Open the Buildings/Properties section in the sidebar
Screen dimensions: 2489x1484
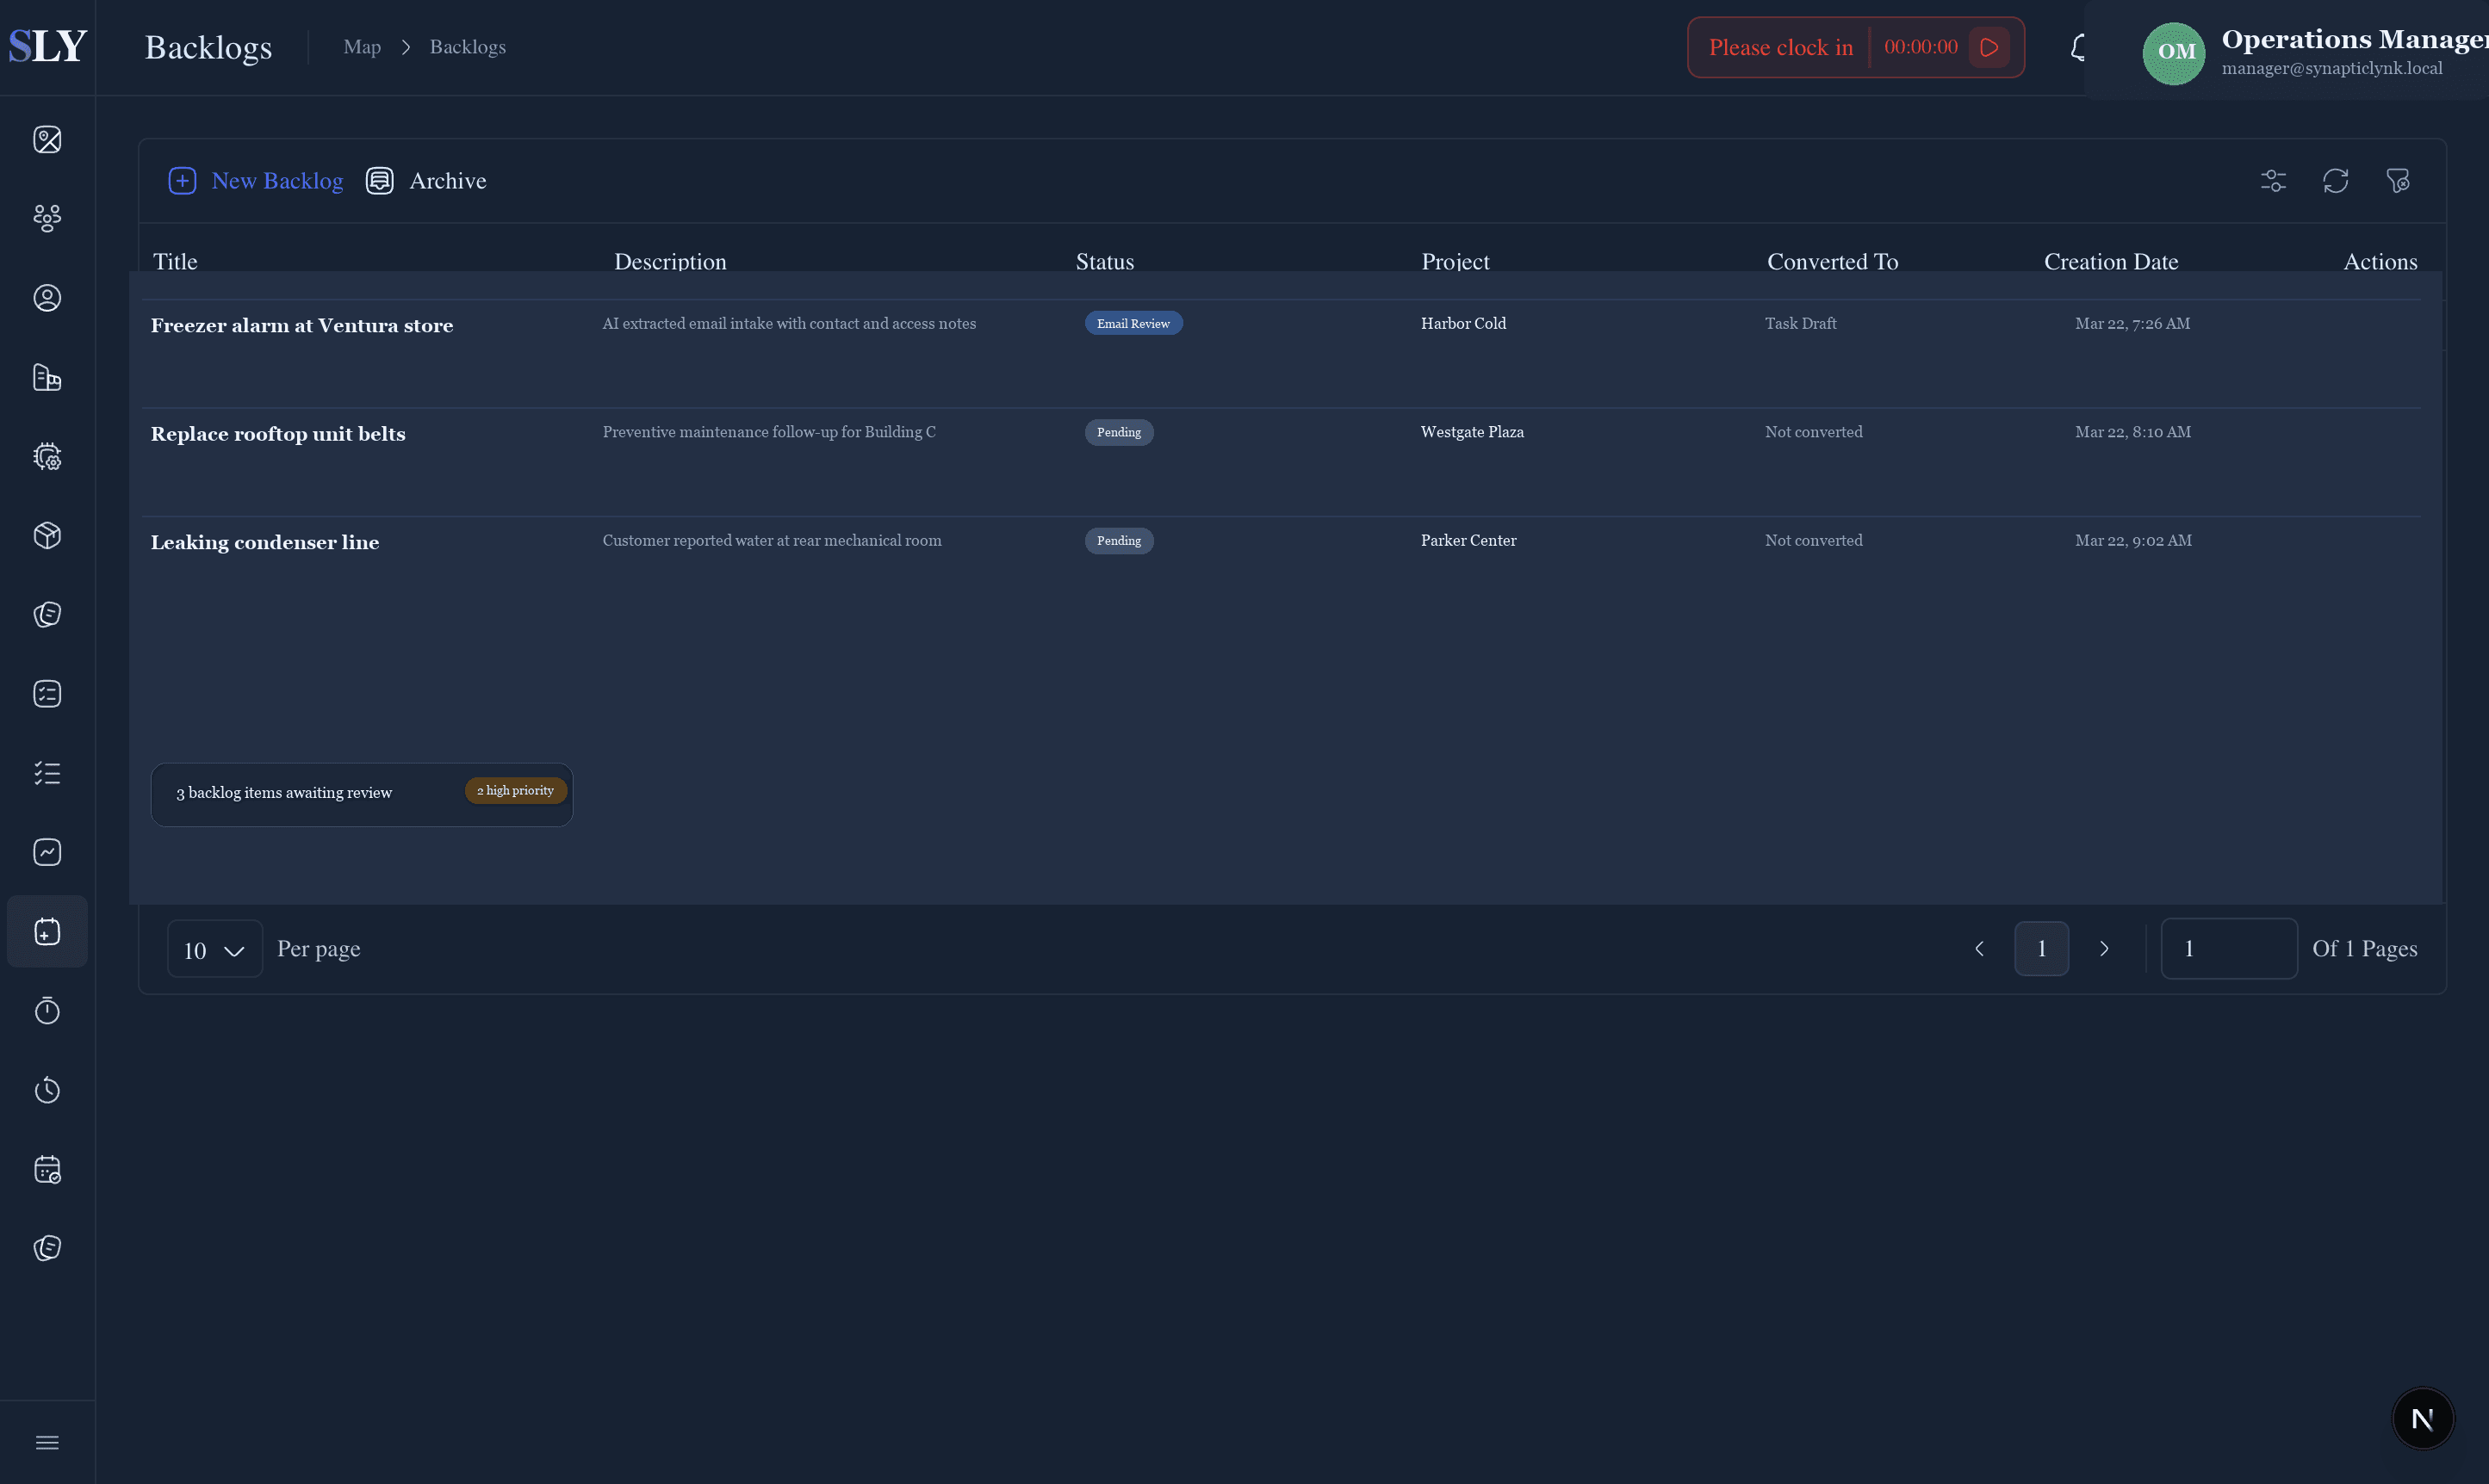click(x=47, y=378)
